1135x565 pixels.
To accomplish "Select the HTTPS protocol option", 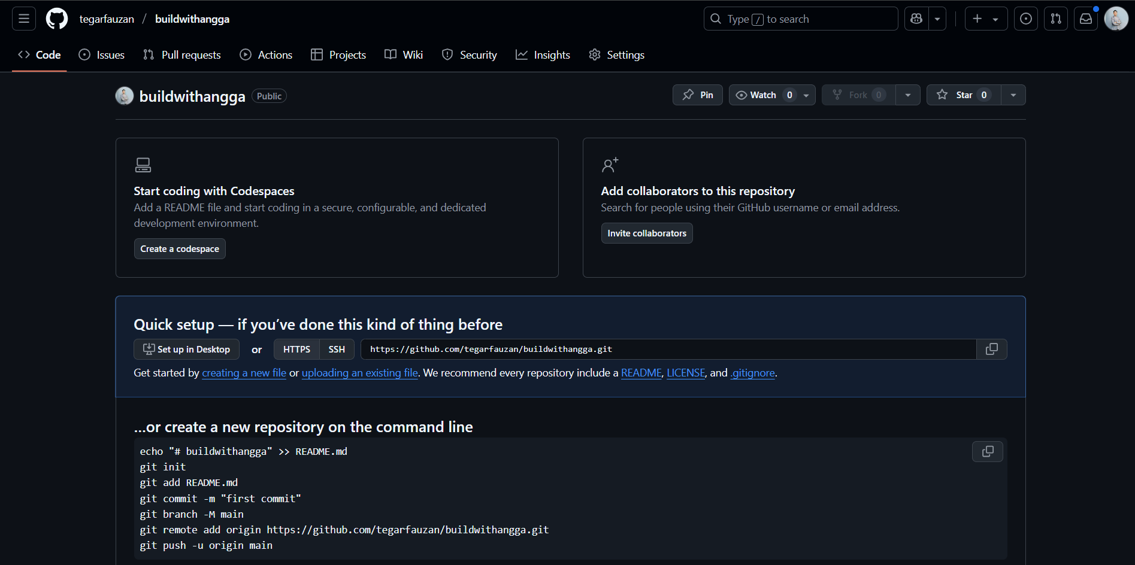I will coord(296,350).
